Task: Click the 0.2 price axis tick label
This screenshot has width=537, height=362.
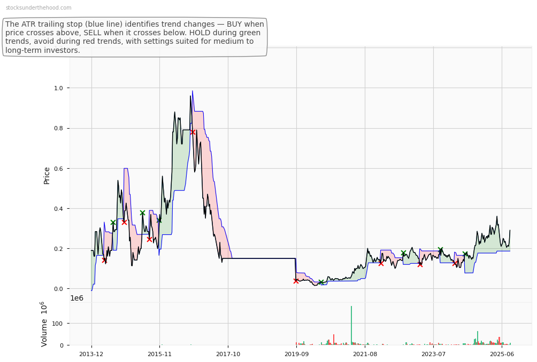Action: 58,249
